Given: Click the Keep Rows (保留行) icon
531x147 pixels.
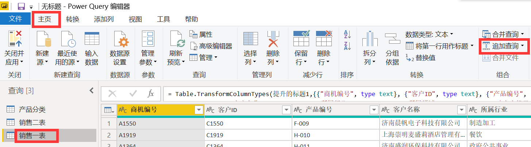Looking at the screenshot, I should pos(301,39).
